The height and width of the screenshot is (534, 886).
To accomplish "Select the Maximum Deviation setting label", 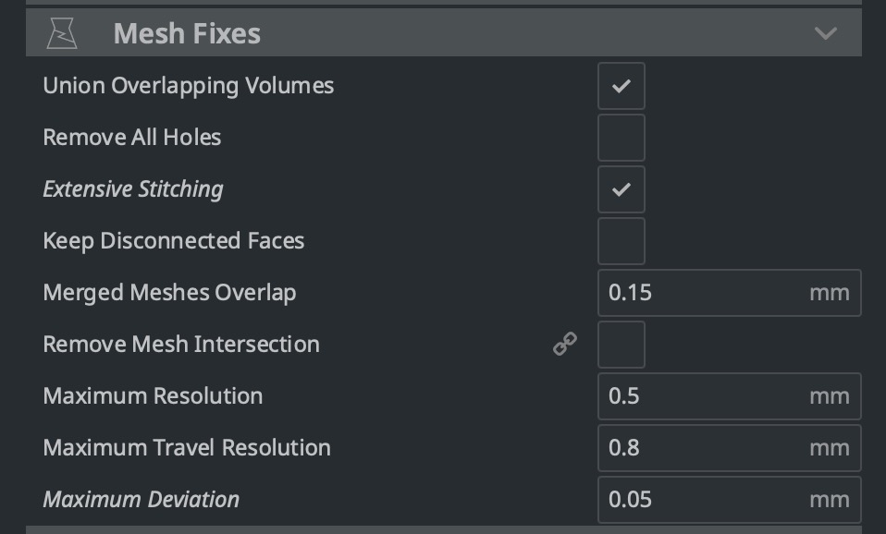I will 141,500.
